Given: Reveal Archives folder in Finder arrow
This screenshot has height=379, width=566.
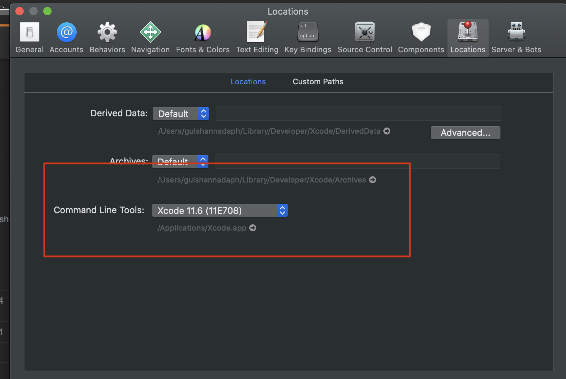Looking at the screenshot, I should pyautogui.click(x=373, y=180).
